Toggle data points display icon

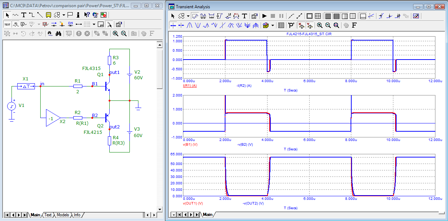click(291, 16)
